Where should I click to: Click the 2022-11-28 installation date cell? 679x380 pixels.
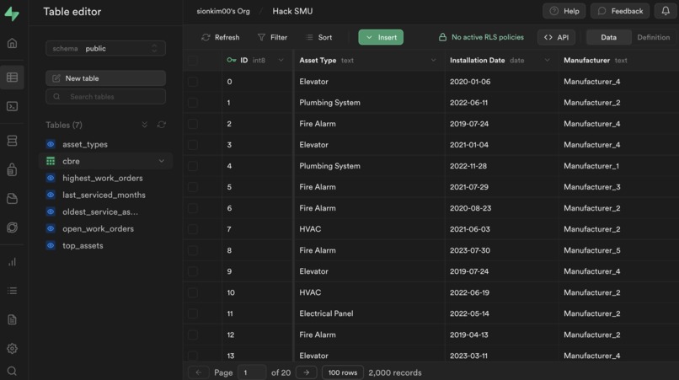pyautogui.click(x=501, y=166)
